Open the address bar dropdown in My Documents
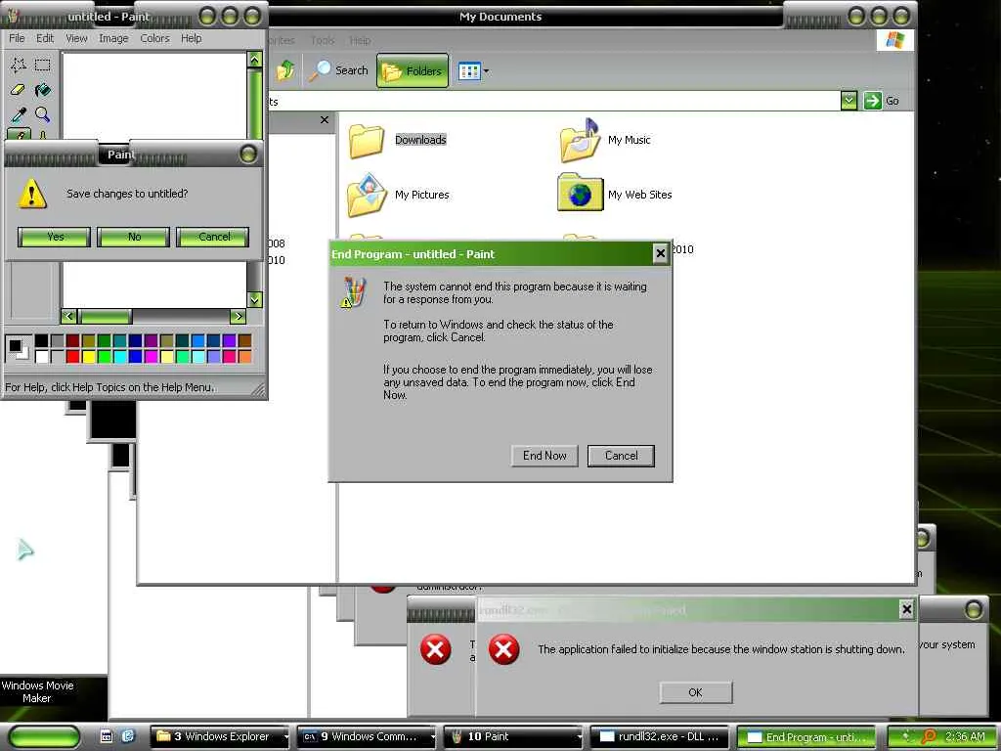The image size is (1001, 751). [x=849, y=101]
